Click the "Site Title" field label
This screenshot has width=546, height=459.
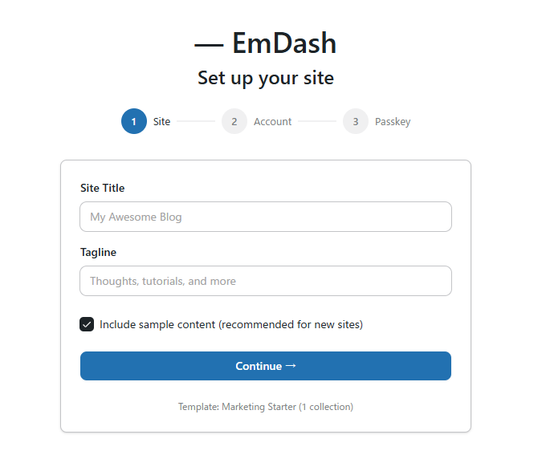103,188
